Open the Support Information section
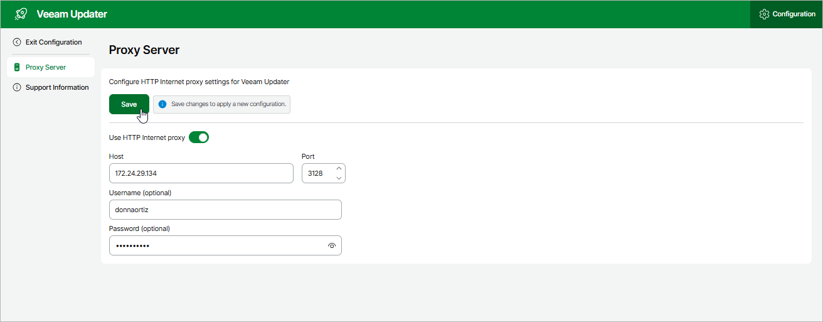The image size is (823, 322). (51, 87)
